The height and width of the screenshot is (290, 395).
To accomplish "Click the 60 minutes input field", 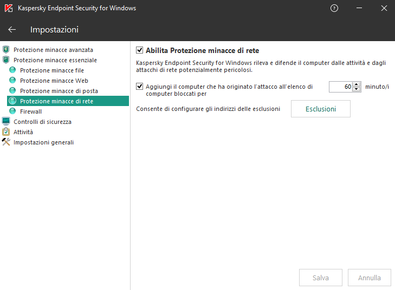I will click(x=341, y=87).
